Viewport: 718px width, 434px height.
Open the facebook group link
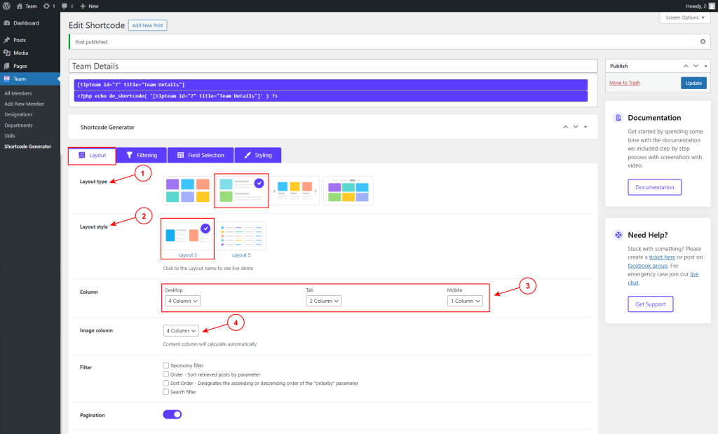[x=647, y=266]
